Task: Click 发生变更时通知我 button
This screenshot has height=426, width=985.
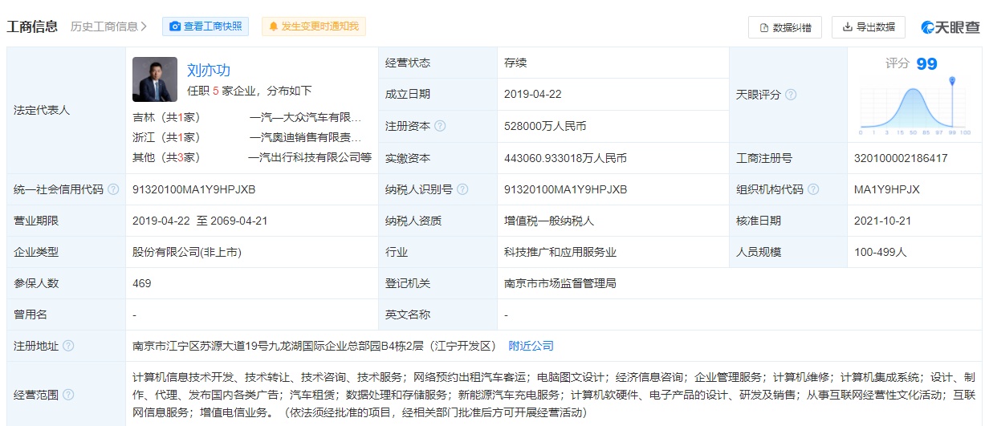Action: [x=314, y=26]
